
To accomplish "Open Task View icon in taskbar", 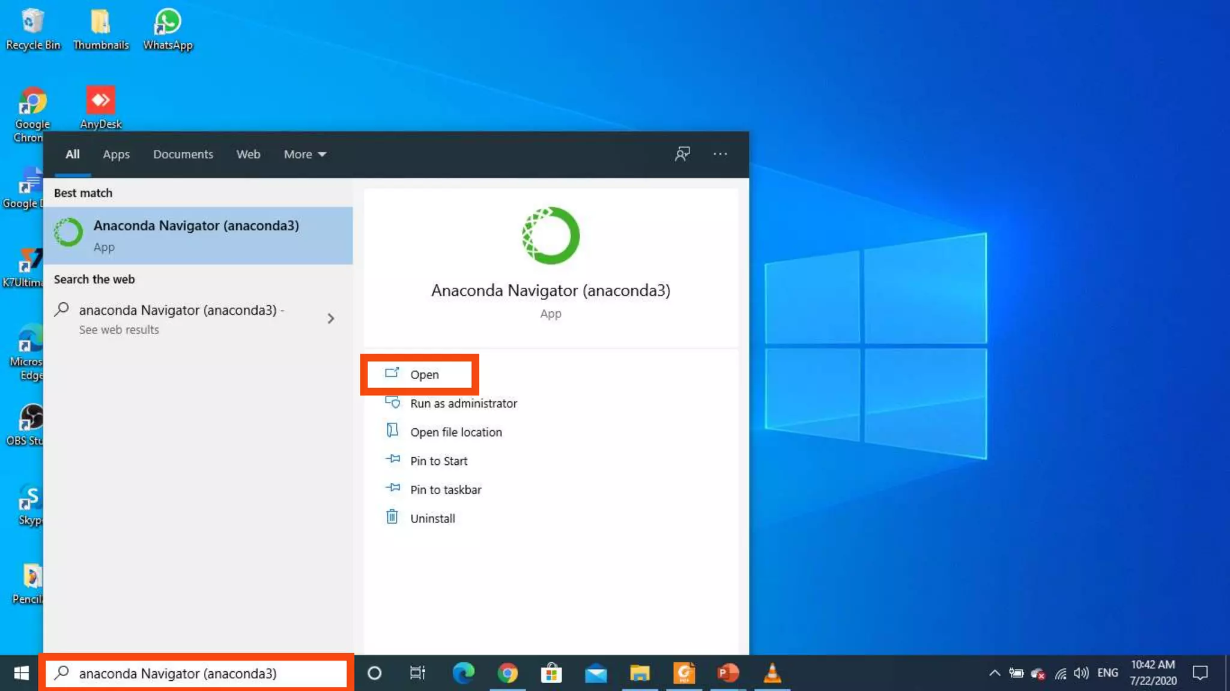I will (x=417, y=673).
